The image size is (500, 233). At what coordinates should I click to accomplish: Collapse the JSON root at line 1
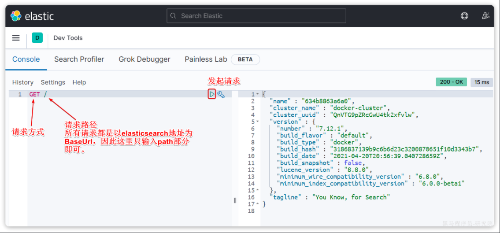coord(258,94)
